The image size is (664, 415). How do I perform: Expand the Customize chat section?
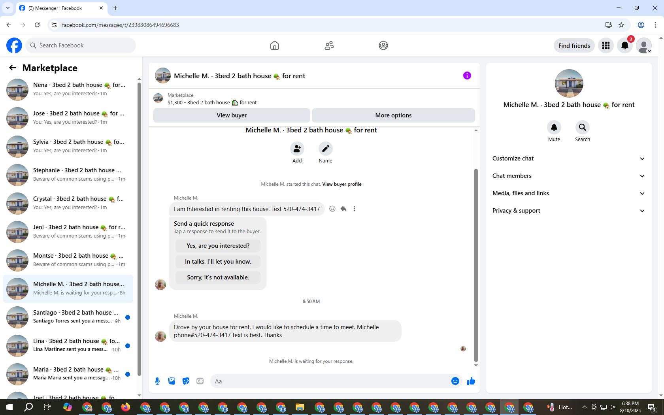click(569, 158)
